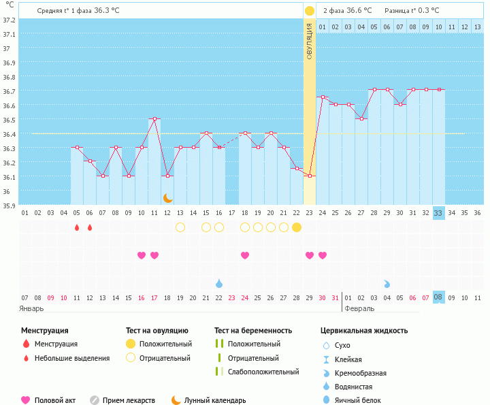The height and width of the screenshot is (405, 490).
Task: Select the highlighted date 08 in February
Action: pos(438,297)
